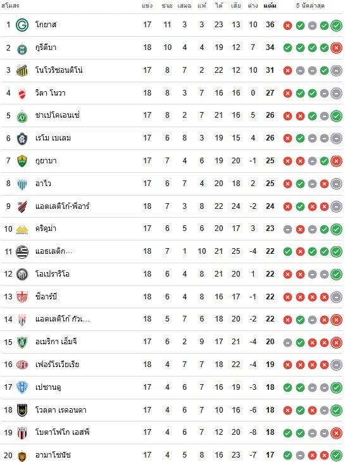The width and height of the screenshot is (350, 462).
Task: Click the Athletico-PR red-black crest in row 9
Action: point(22,206)
